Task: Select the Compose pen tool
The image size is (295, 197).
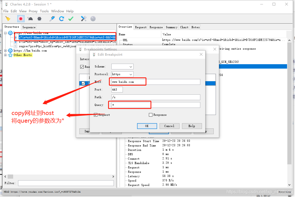Action: click(x=52, y=19)
